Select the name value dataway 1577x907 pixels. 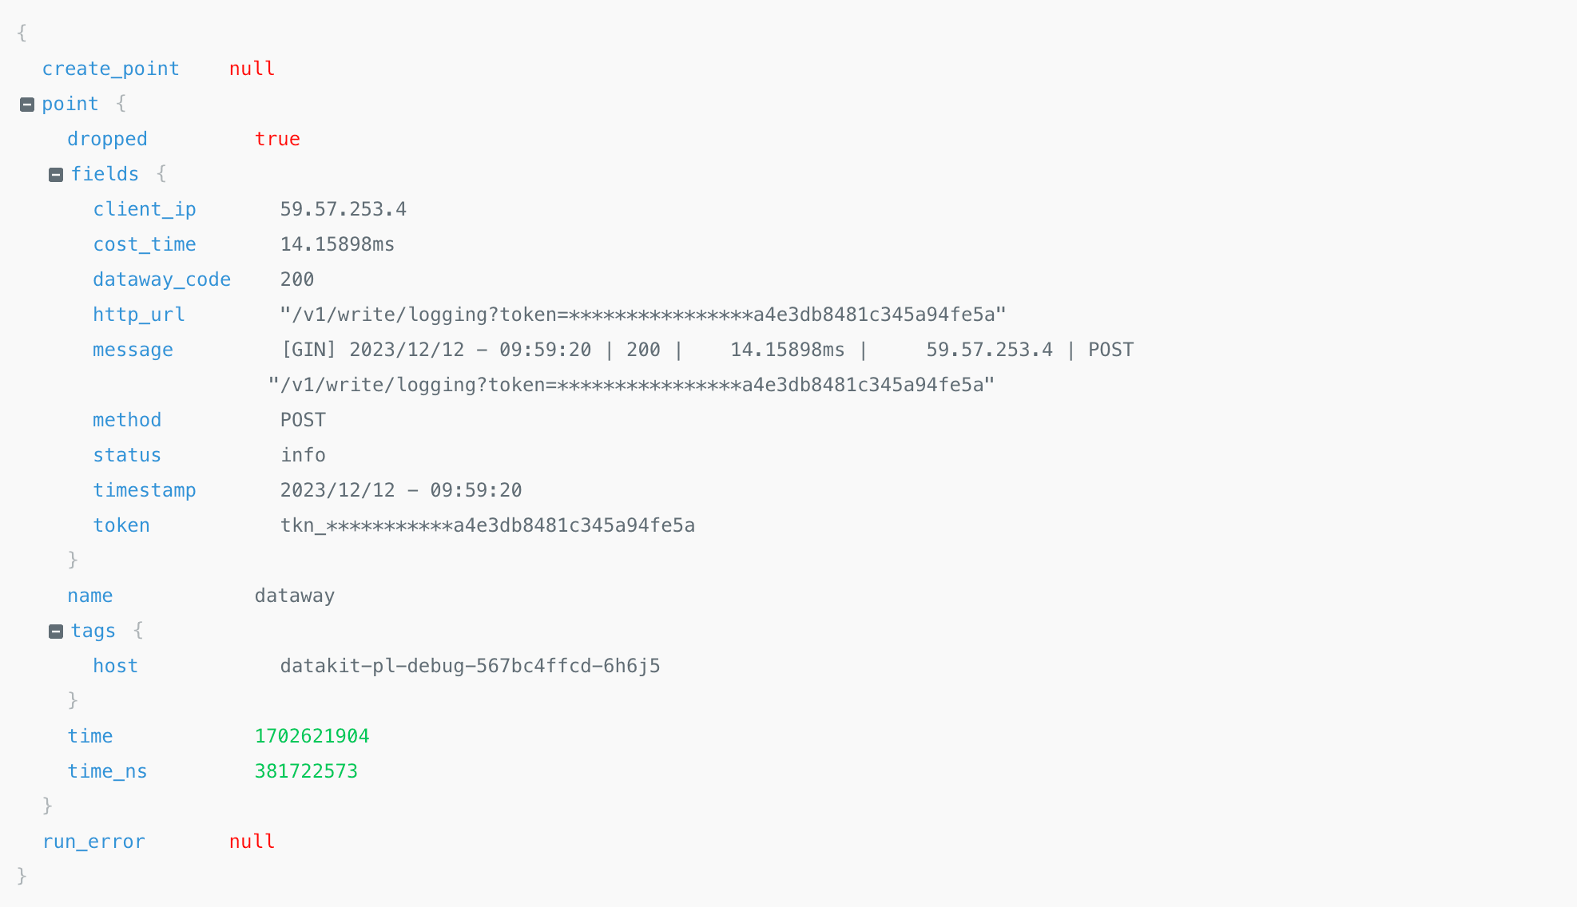[x=294, y=596]
